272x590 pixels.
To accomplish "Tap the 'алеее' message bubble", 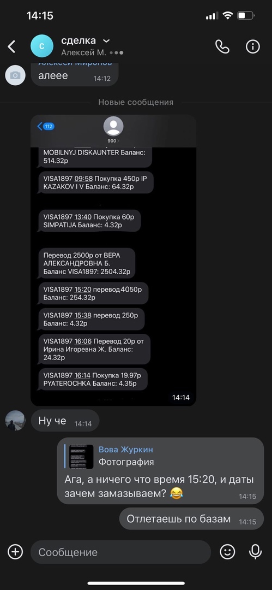I will coord(74,74).
